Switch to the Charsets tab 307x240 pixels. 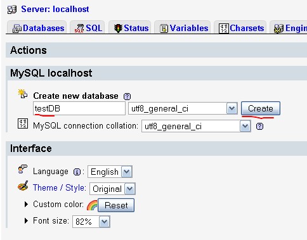coord(241,28)
